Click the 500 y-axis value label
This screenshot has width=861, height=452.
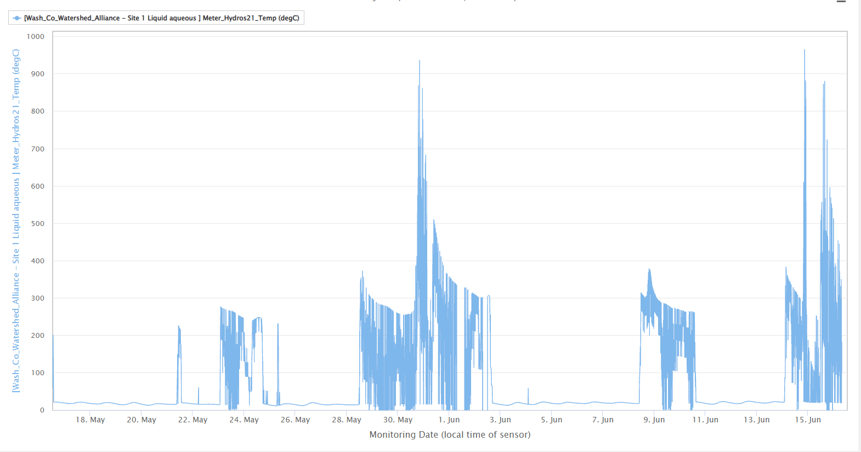tap(38, 224)
